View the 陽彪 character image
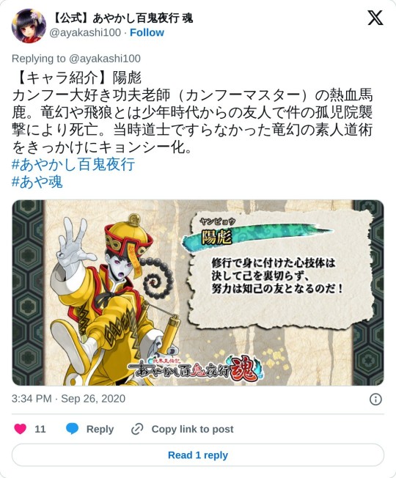Screen dimensions: 396x478 (198, 293)
